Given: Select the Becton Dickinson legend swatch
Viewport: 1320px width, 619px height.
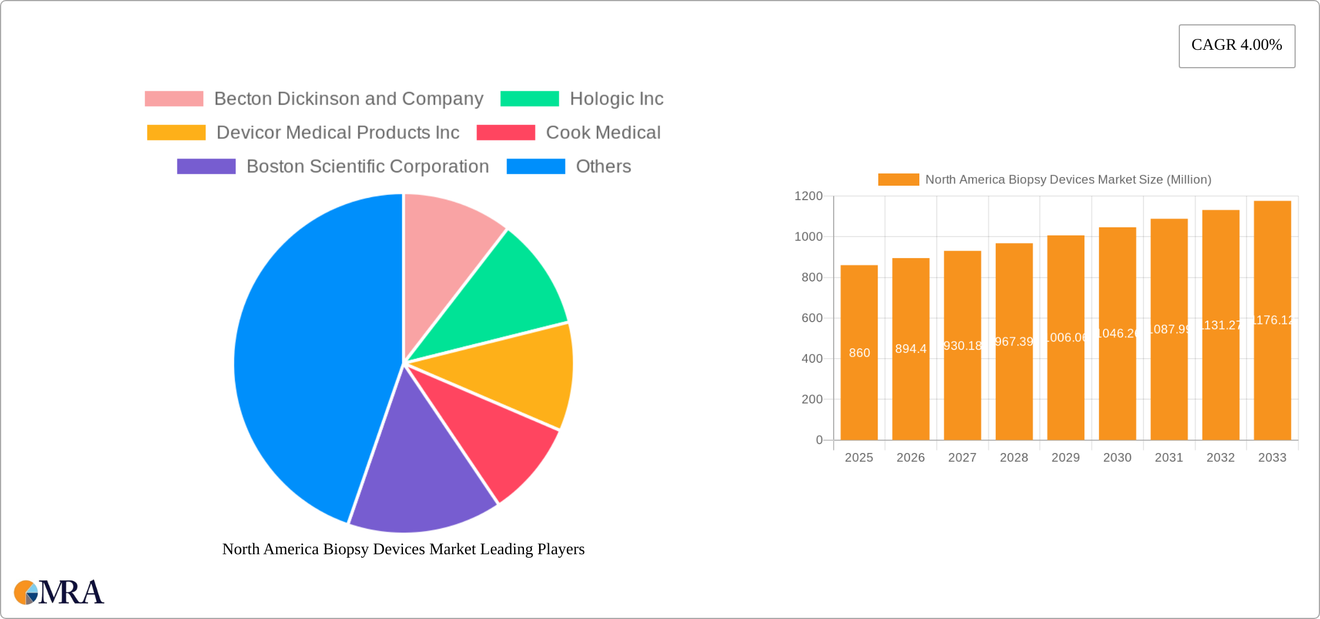Looking at the screenshot, I should [x=174, y=98].
